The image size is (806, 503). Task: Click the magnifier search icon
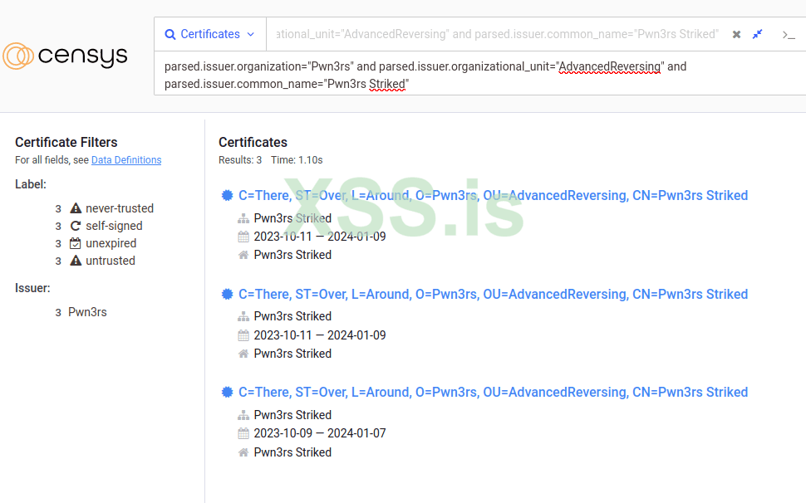click(170, 34)
